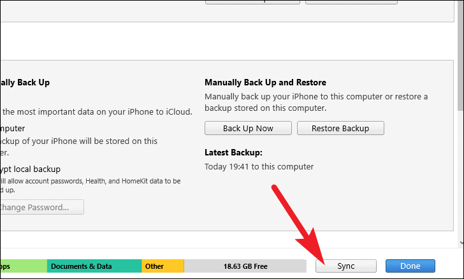
Task: Select the Today 19:41 backup text
Action: [x=259, y=166]
